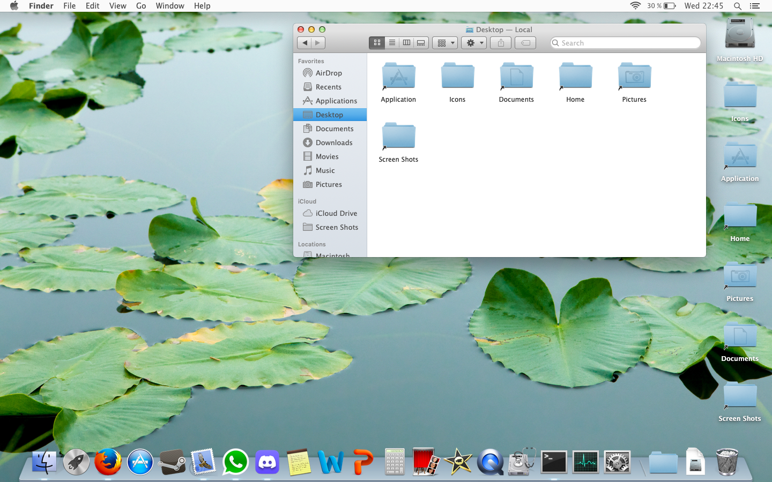Open Movies from the sidebar
Viewport: 772px width, 482px height.
pos(330,156)
